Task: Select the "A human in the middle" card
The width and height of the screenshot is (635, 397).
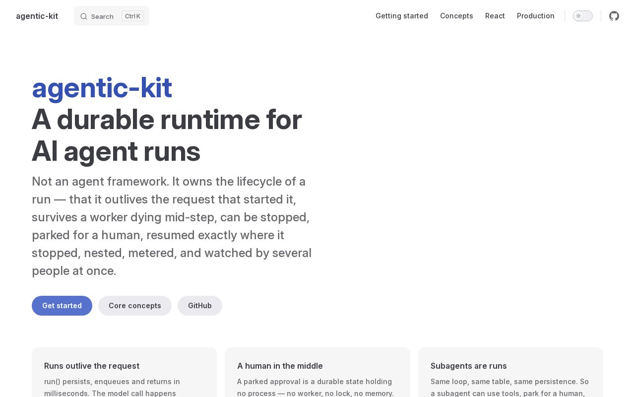Action: tap(317, 372)
